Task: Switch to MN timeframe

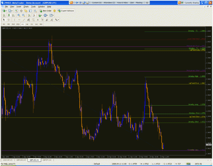Action: [41, 24]
